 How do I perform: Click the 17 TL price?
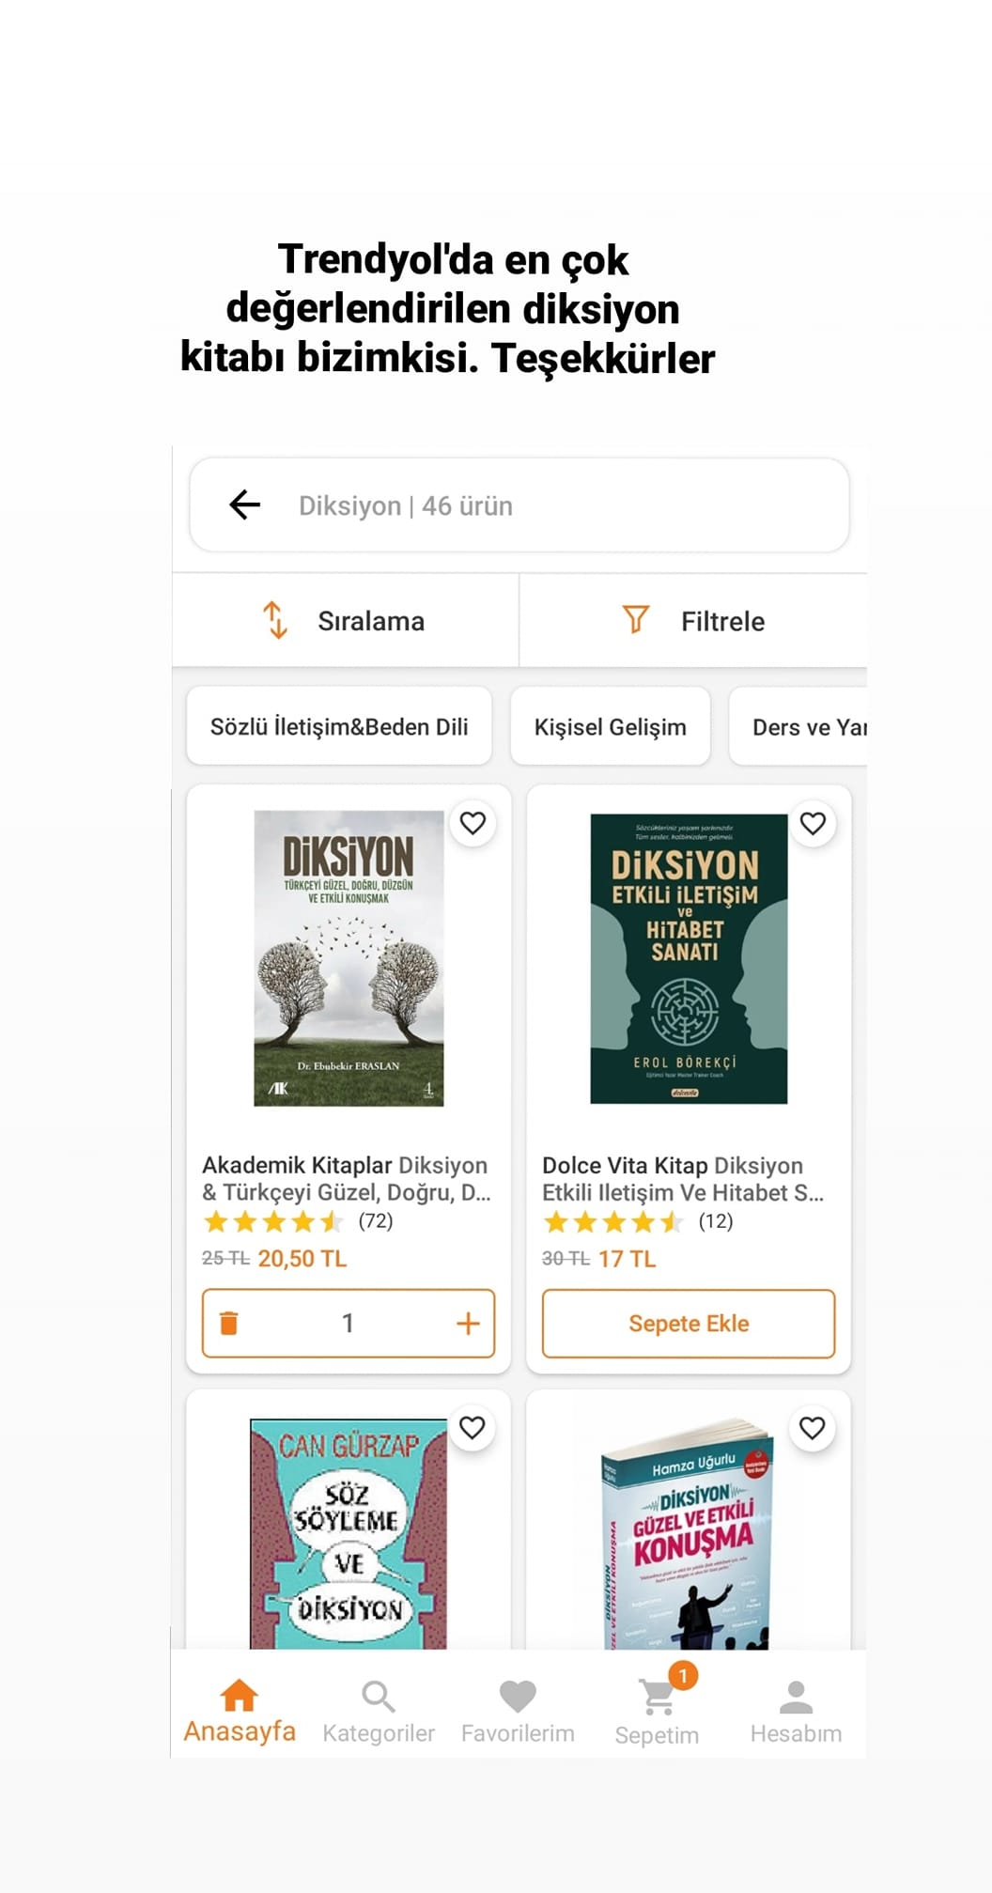627,1258
